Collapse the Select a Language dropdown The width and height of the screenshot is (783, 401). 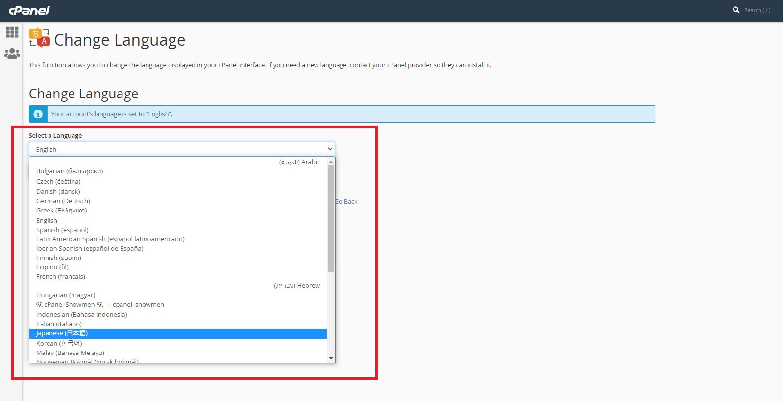point(182,149)
